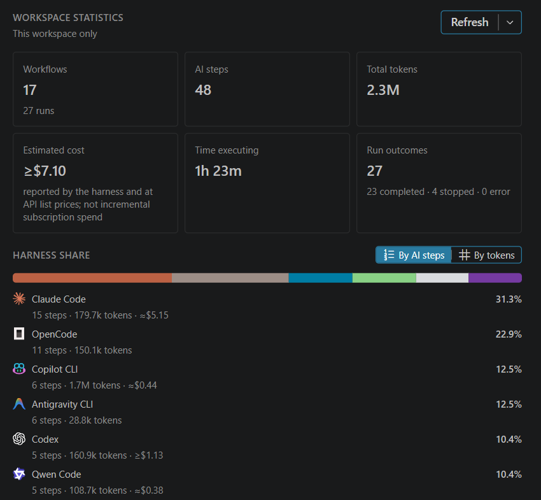The image size is (541, 500).
Task: Click Qwen Code's 10.4% share value
Action: tap(509, 475)
